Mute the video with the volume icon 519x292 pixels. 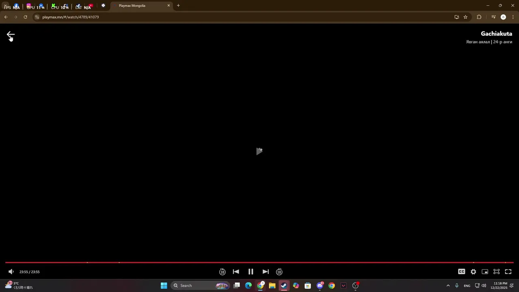[11, 272]
